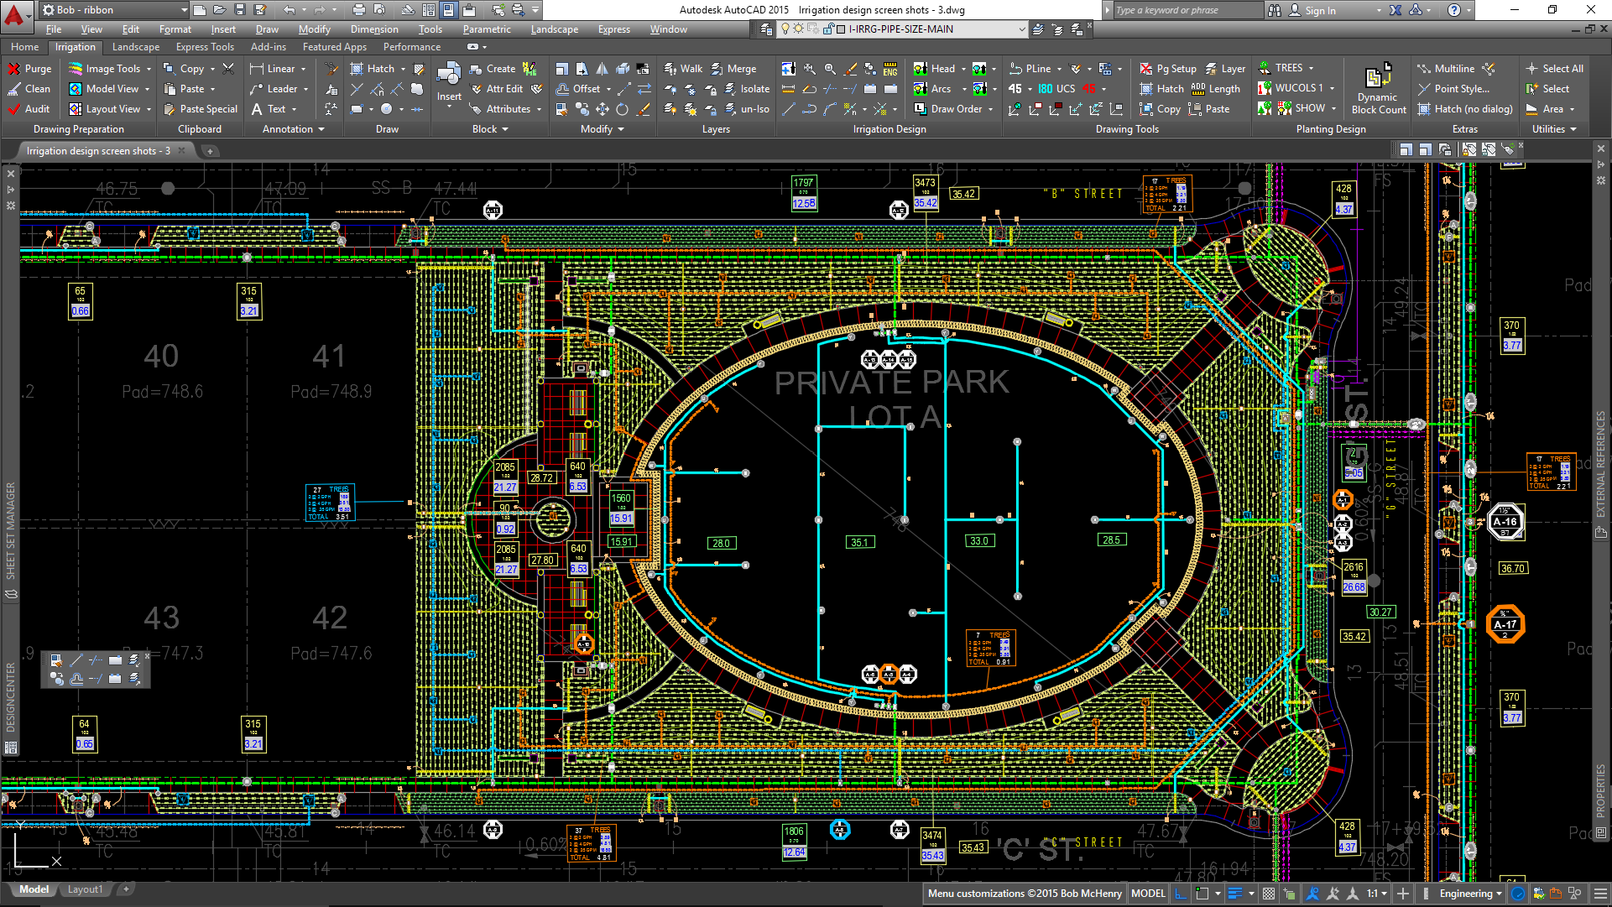The width and height of the screenshot is (1612, 907).
Task: Select the Rotate tool in Modify panel
Action: point(622,109)
